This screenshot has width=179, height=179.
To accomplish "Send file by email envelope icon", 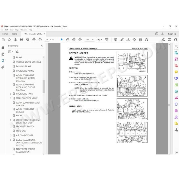I will [170, 40].
